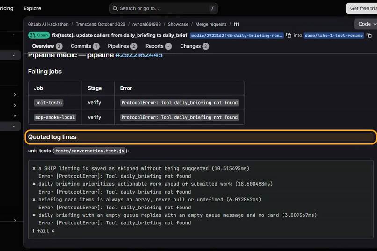Click the Pricing menu item

coord(7,8)
